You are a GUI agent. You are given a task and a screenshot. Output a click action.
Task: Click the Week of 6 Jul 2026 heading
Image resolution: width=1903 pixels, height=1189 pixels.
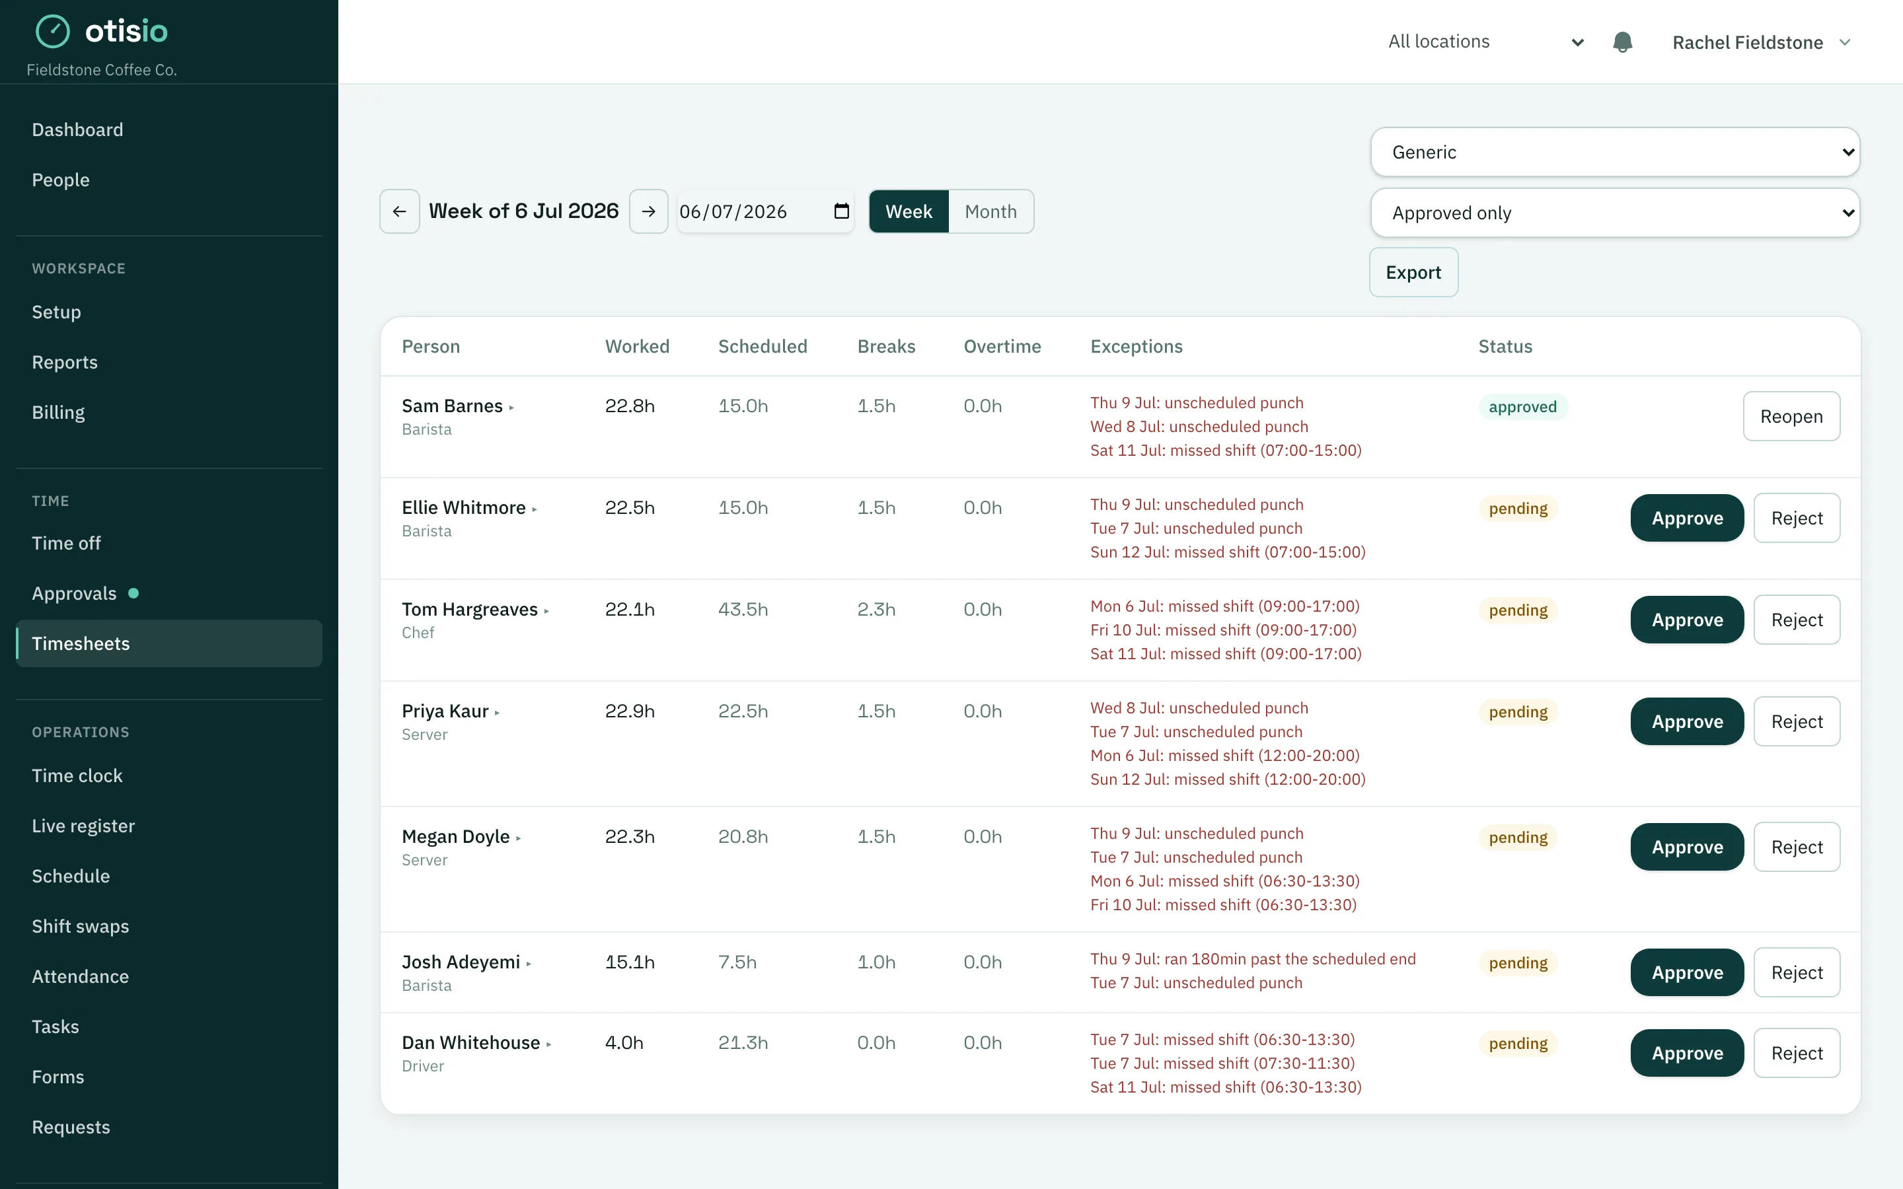[x=524, y=211]
